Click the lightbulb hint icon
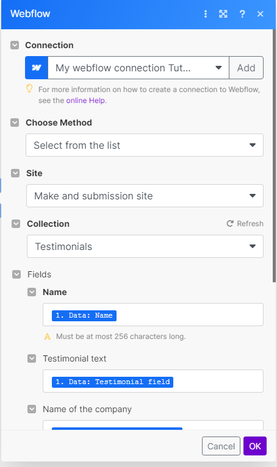The width and height of the screenshot is (277, 467). click(x=29, y=88)
